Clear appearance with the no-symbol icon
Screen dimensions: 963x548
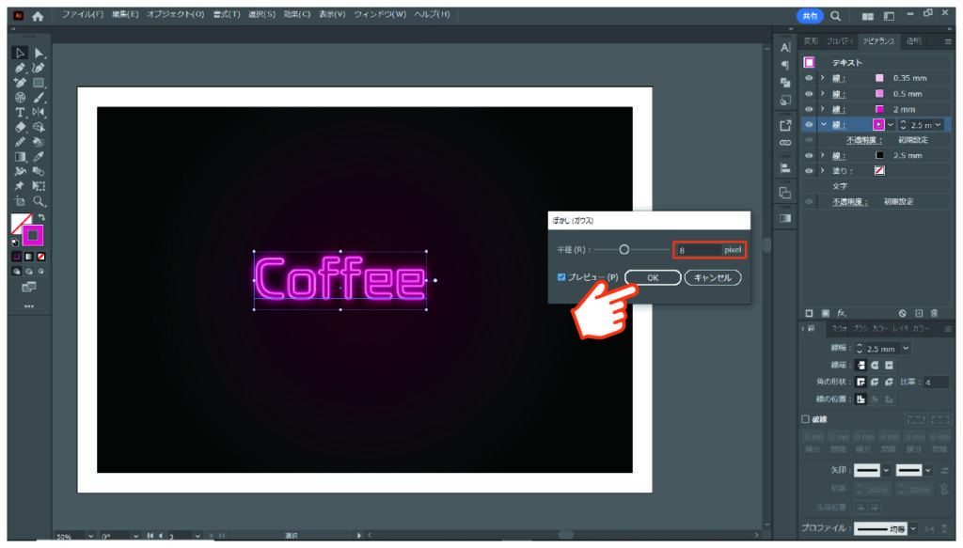tap(902, 313)
